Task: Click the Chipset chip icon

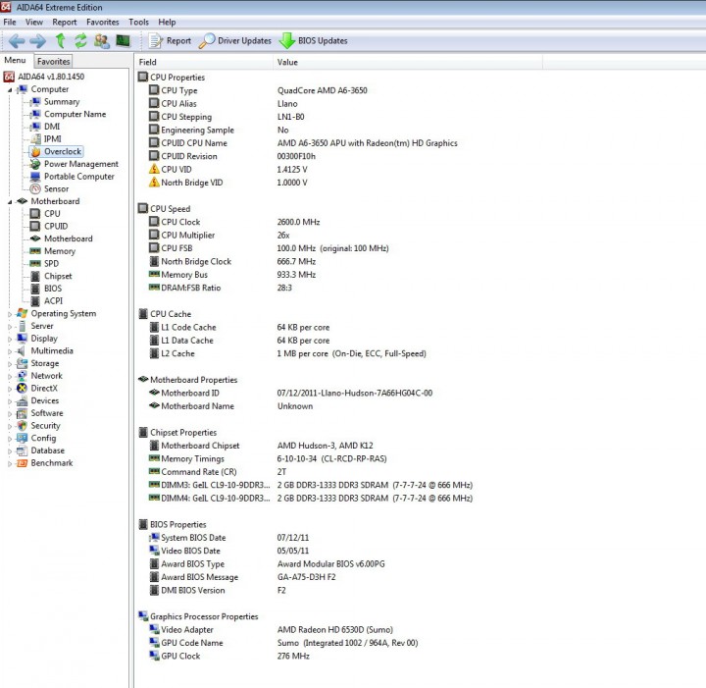Action: [35, 276]
